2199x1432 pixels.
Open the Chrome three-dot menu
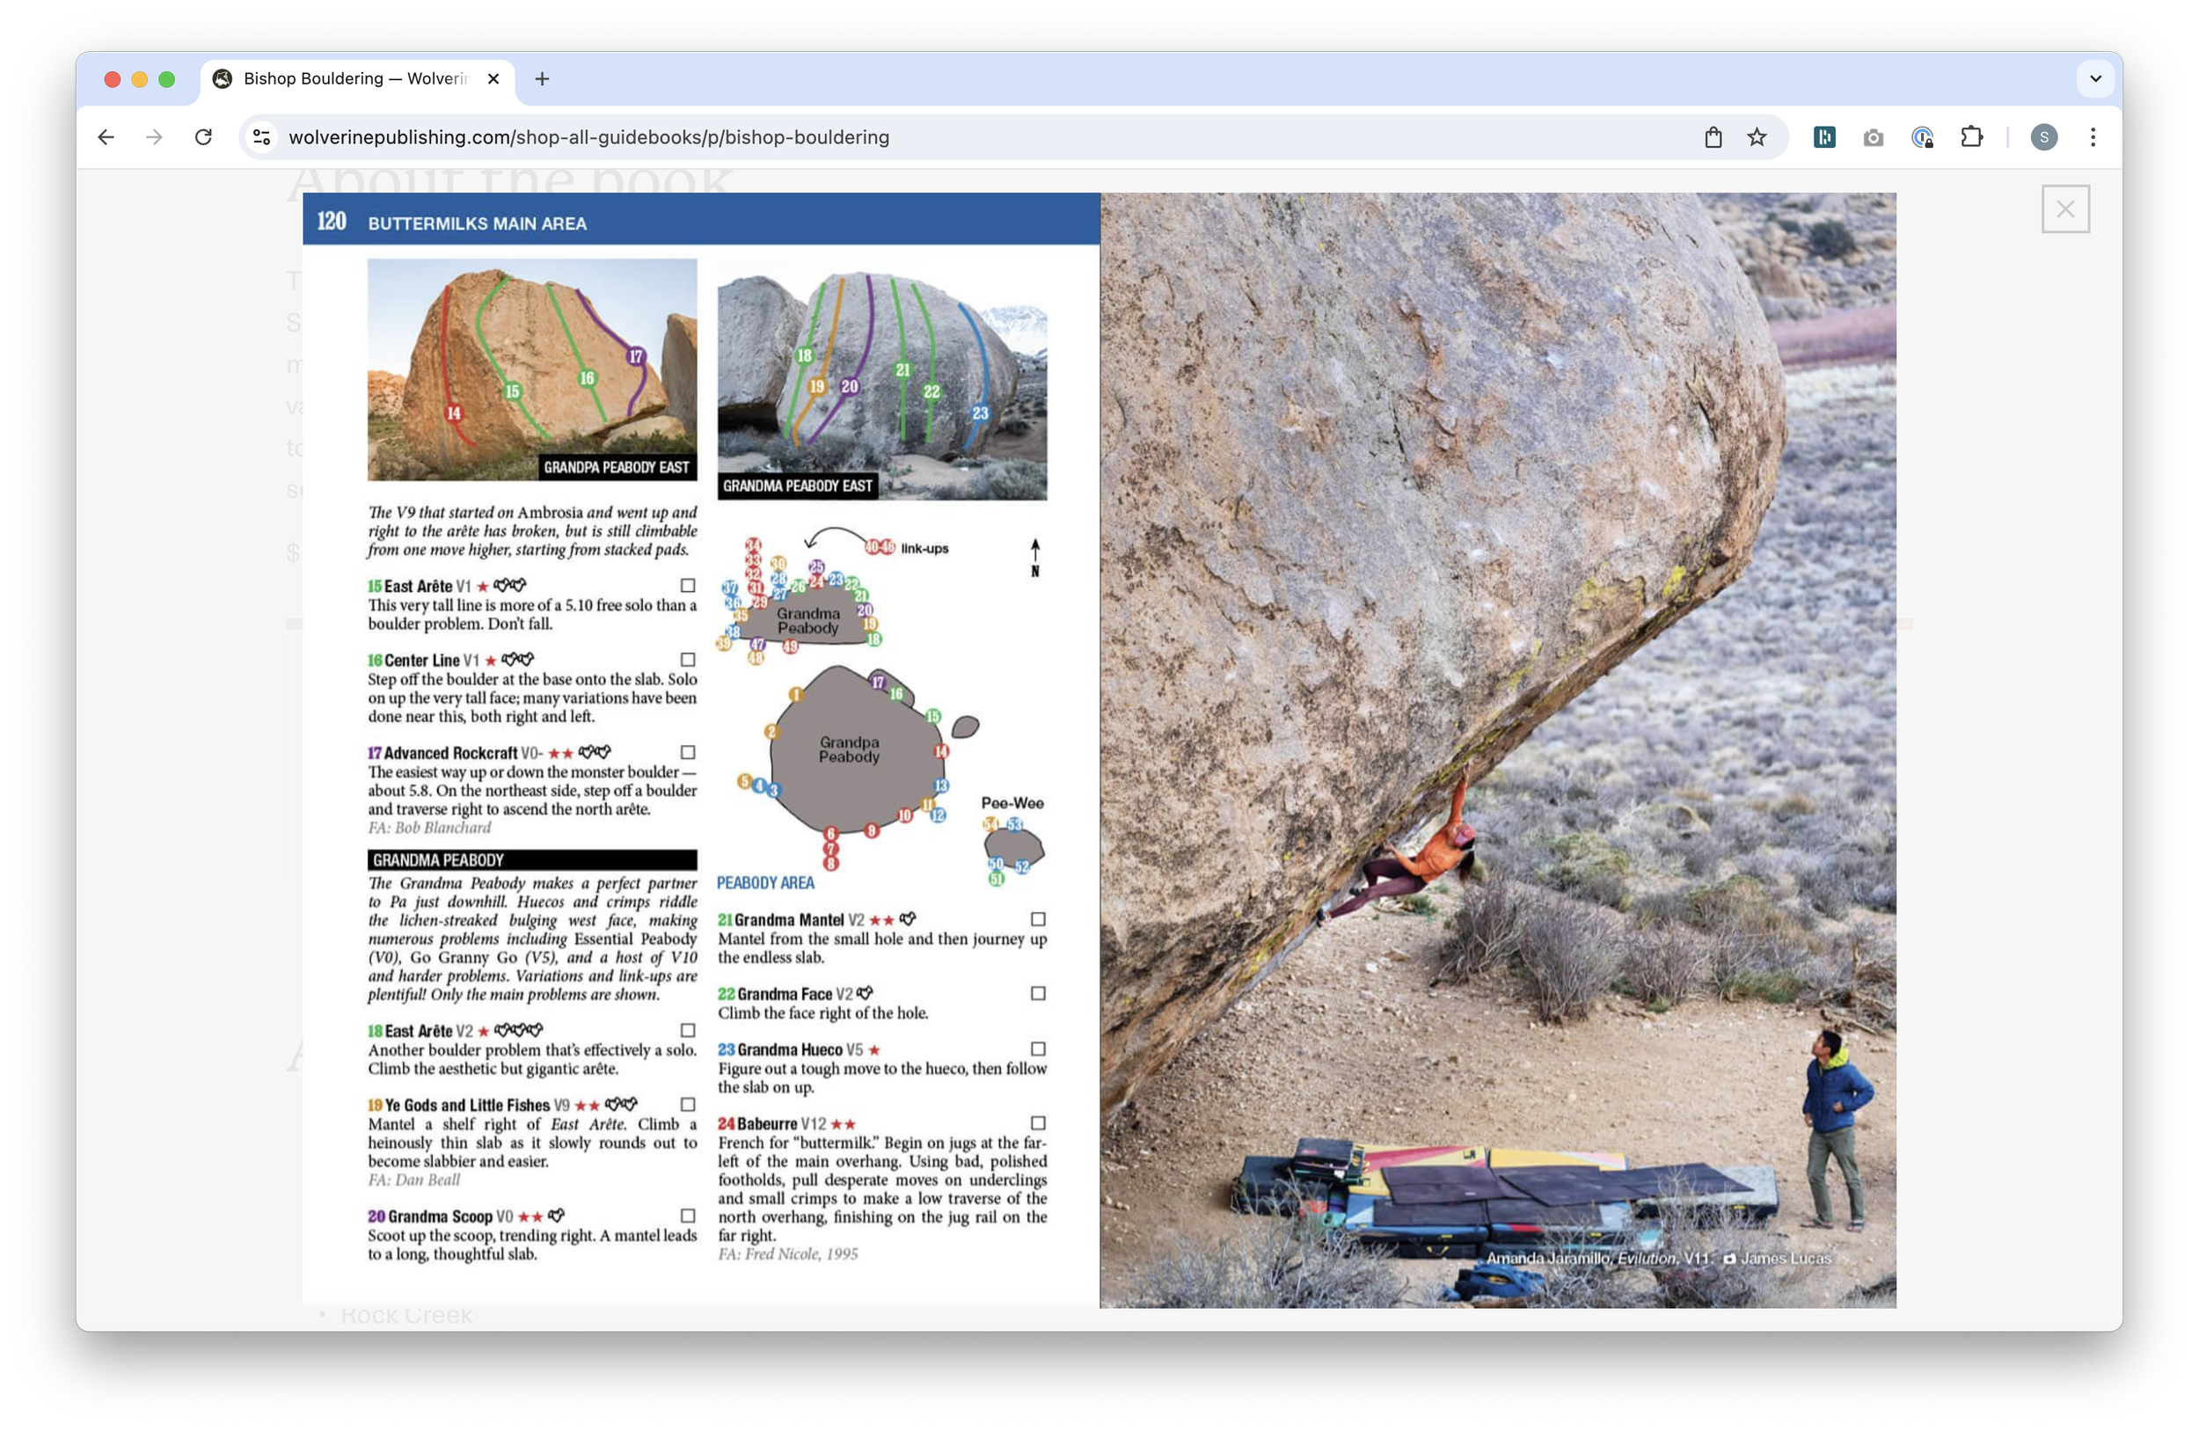2093,136
